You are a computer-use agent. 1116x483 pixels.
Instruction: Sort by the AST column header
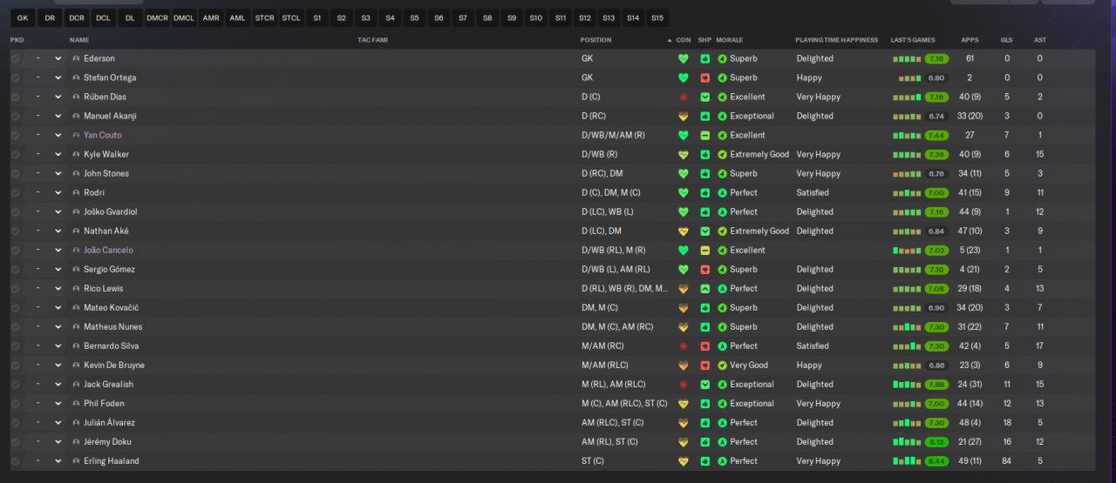(1040, 40)
